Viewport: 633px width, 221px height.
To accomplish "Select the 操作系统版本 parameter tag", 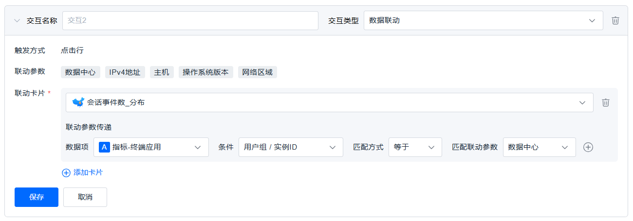I will 206,72.
